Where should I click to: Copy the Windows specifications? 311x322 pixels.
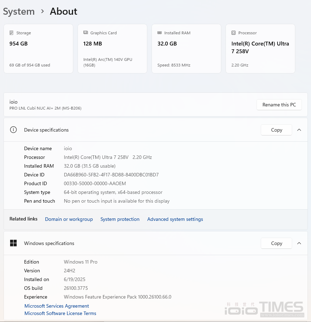pyautogui.click(x=276, y=243)
